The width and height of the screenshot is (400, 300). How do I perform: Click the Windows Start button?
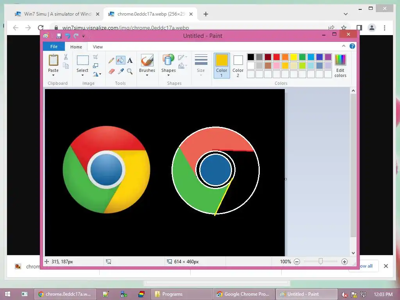tap(8, 294)
